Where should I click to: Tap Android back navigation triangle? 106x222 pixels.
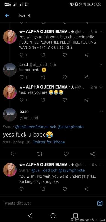click(30, 216)
